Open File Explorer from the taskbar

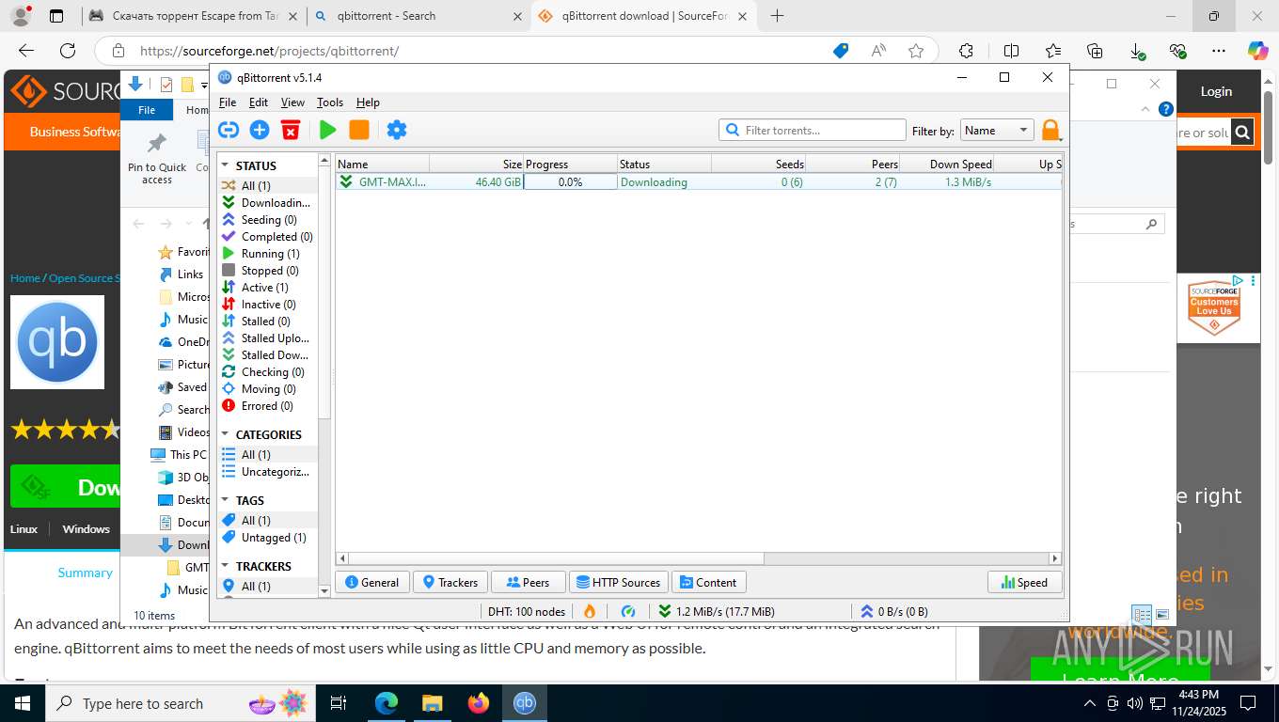pos(432,703)
